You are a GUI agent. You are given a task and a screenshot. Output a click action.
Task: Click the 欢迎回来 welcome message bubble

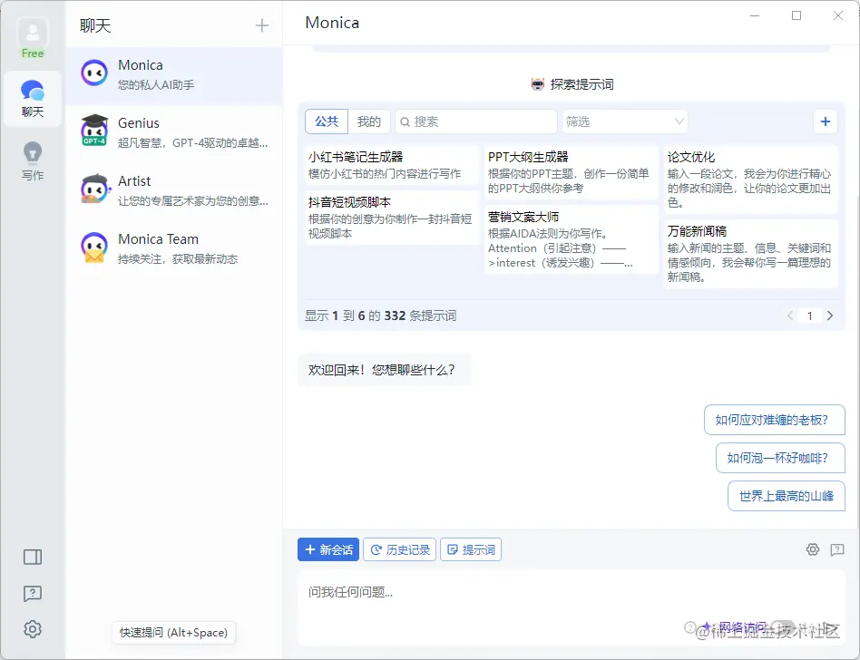click(385, 370)
